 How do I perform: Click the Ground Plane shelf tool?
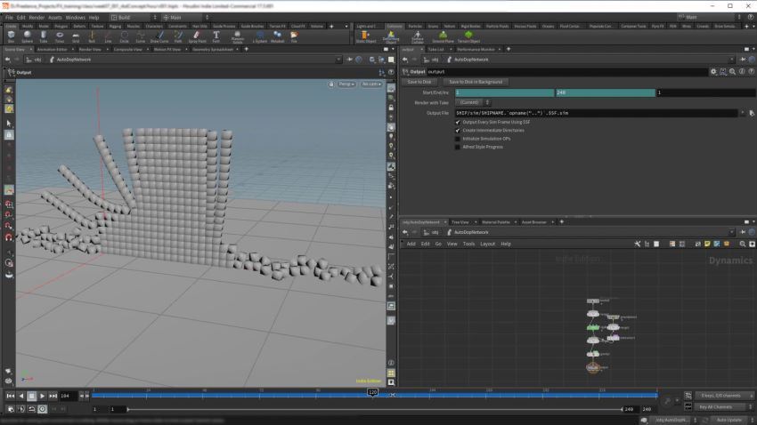click(443, 36)
